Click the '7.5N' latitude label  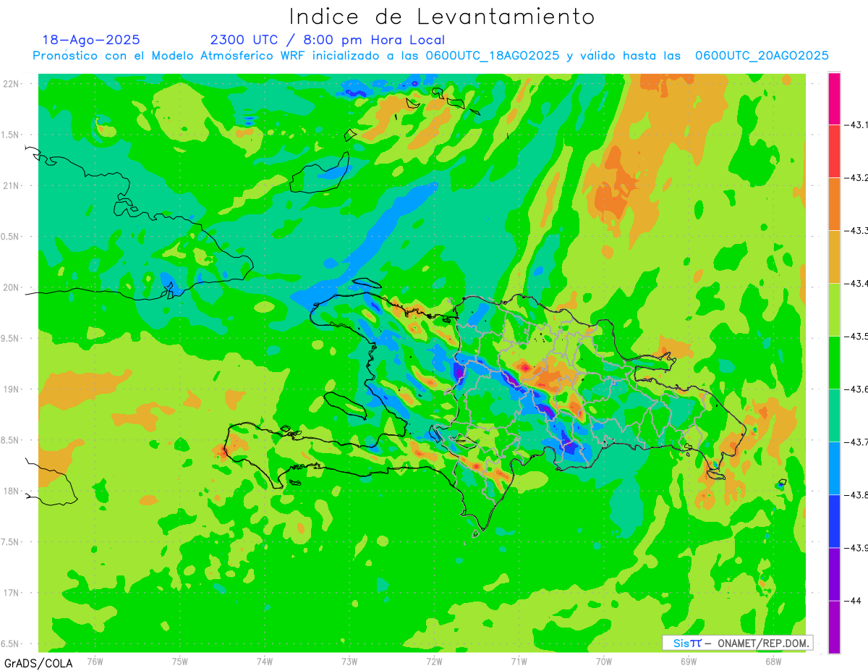point(11,542)
